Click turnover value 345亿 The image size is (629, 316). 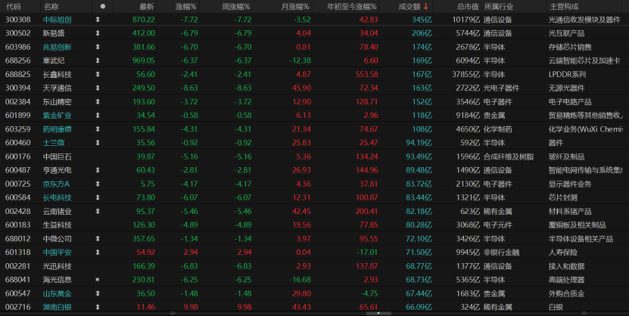point(422,20)
